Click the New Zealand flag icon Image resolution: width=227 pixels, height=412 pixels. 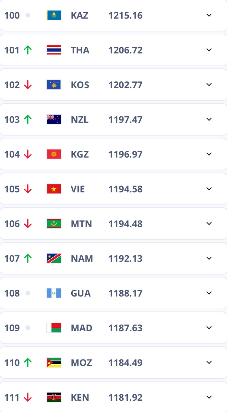coord(53,119)
